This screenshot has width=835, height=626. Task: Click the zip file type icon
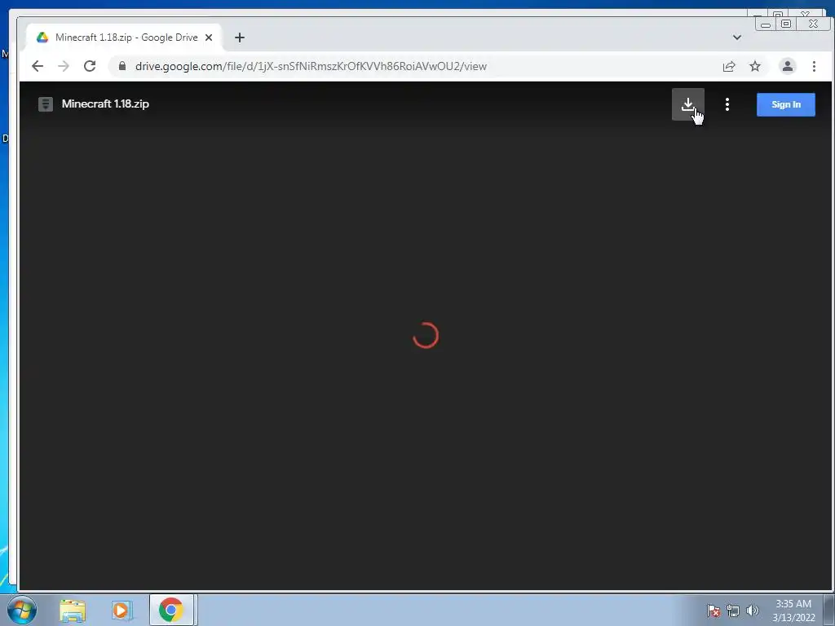pyautogui.click(x=46, y=104)
